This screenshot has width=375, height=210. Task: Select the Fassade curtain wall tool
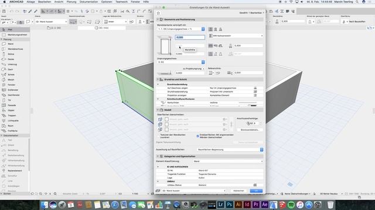(x=15, y=105)
